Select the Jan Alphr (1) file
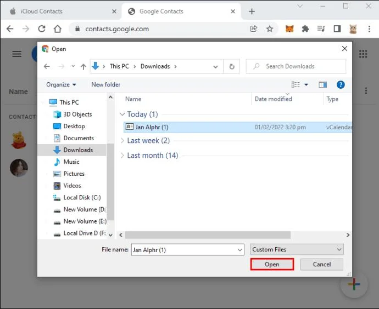 click(x=238, y=127)
